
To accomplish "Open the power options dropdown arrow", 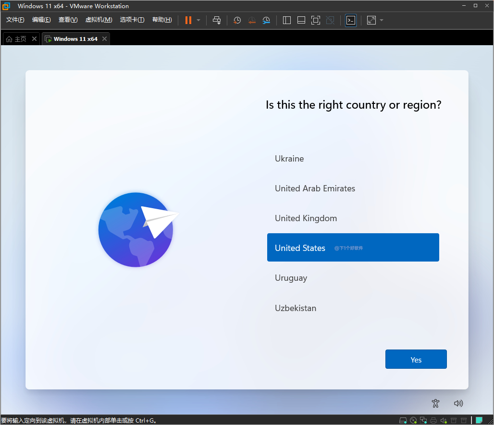I will (x=198, y=20).
